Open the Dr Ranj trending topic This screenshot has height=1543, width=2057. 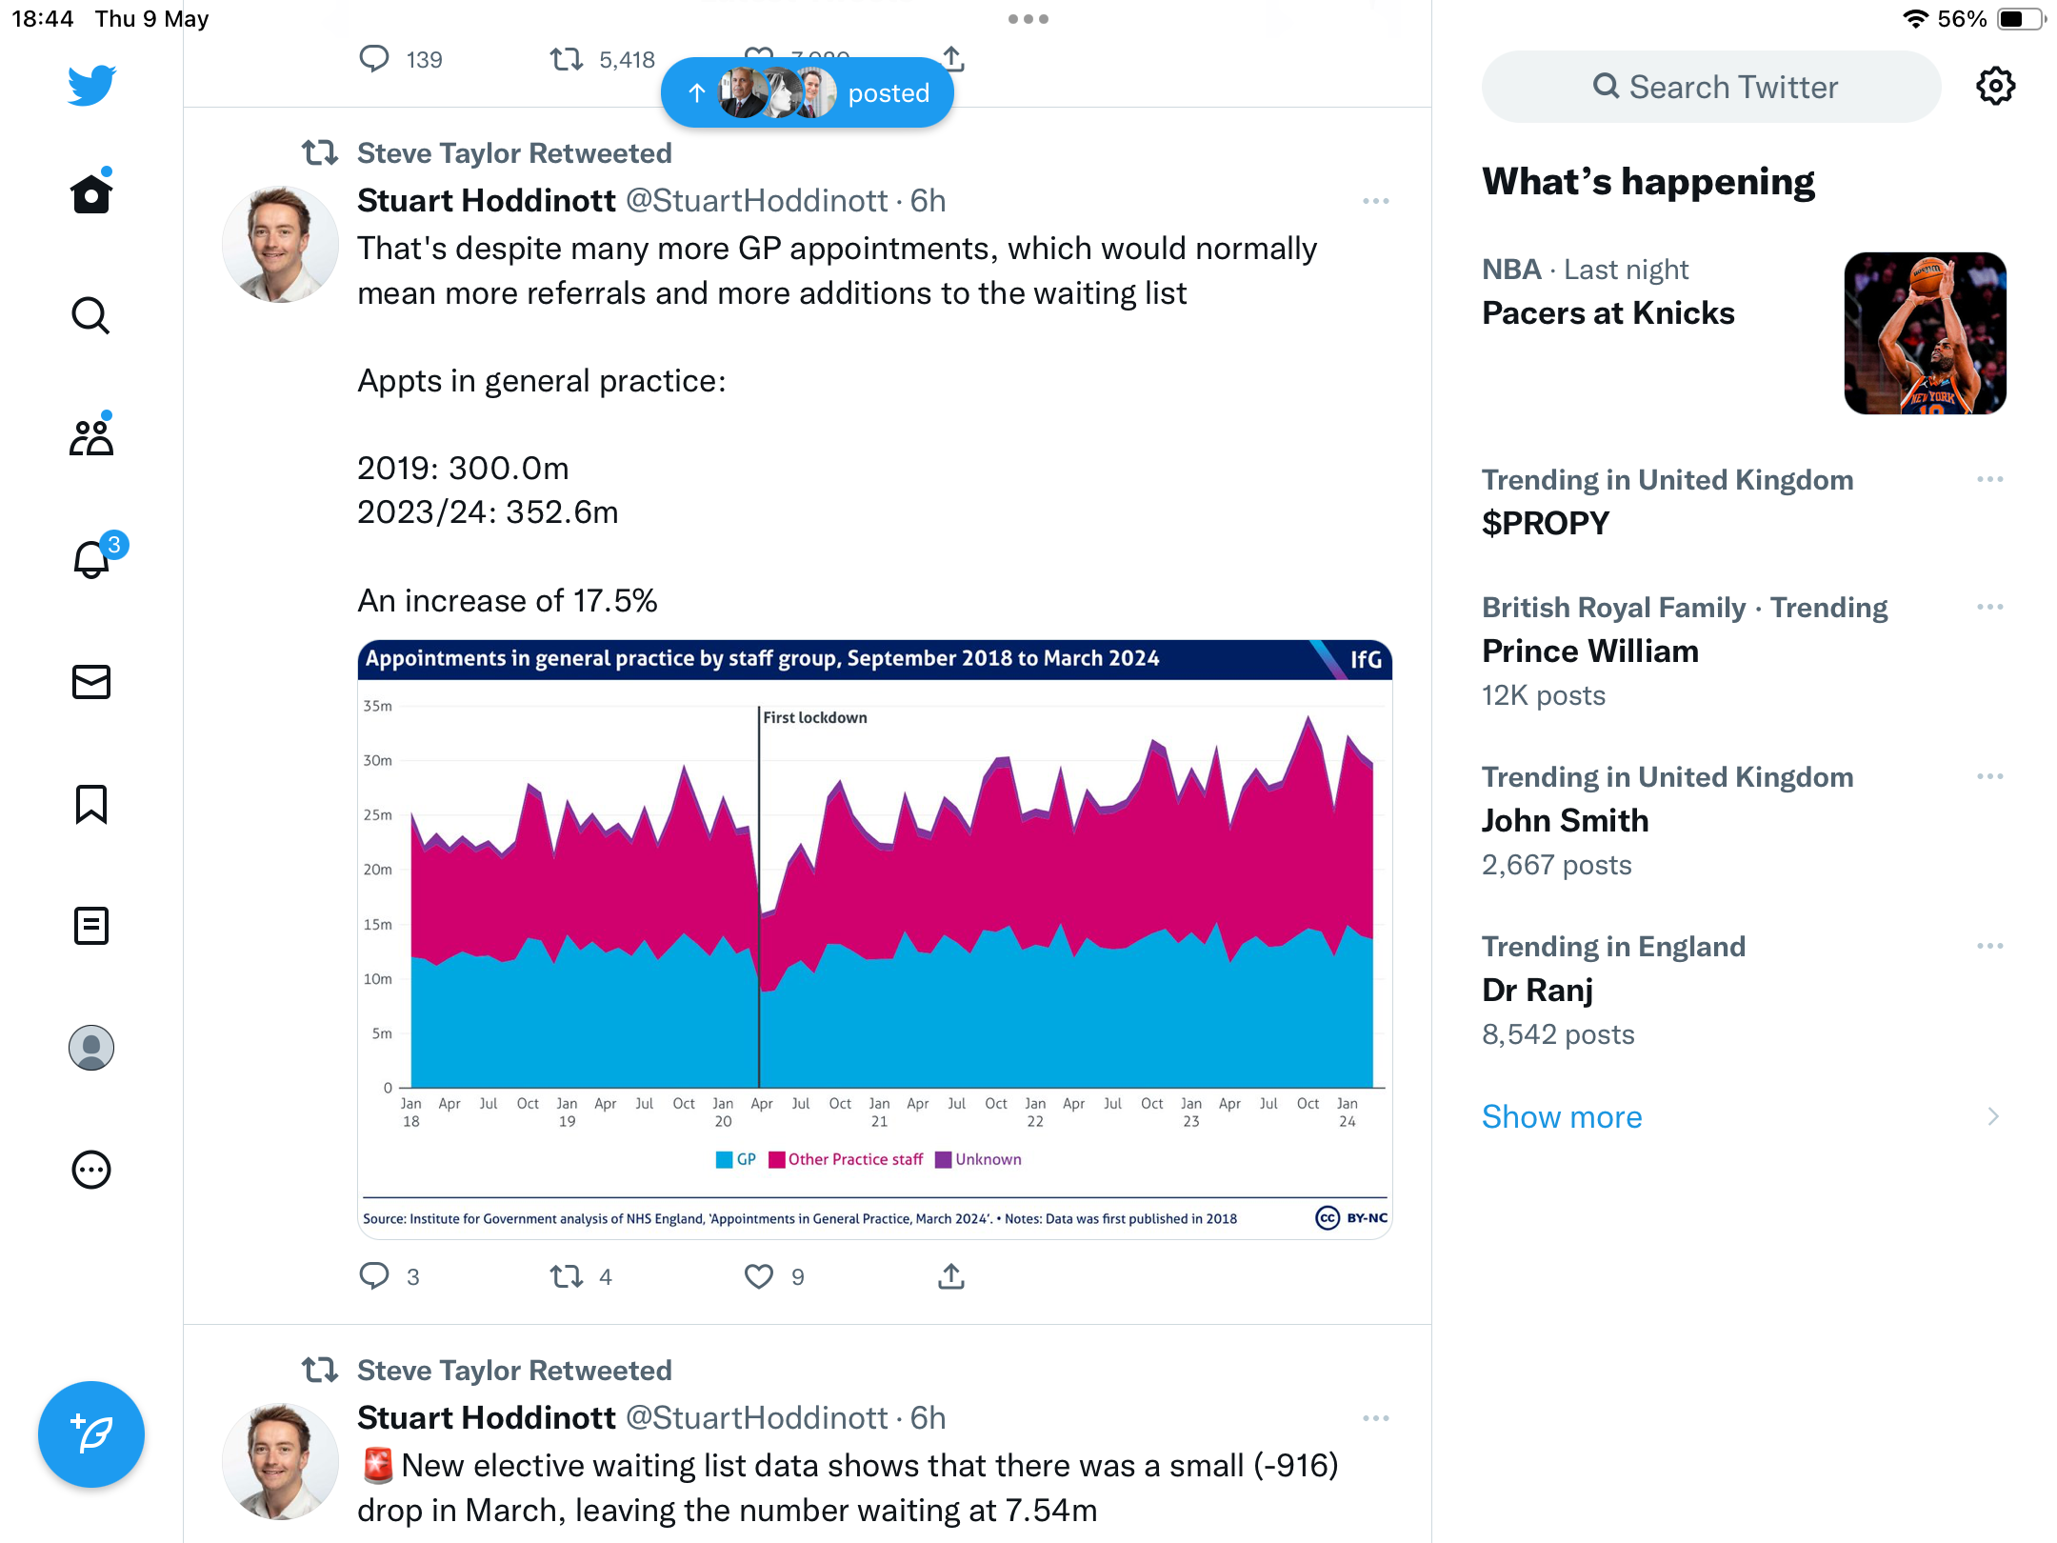coord(1744,990)
